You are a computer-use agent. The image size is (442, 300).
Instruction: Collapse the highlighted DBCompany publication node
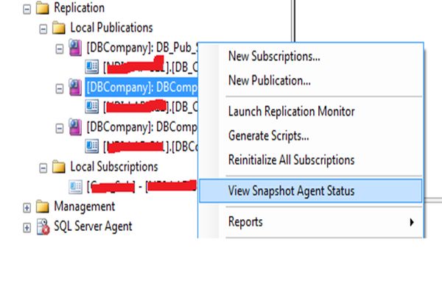(x=60, y=89)
